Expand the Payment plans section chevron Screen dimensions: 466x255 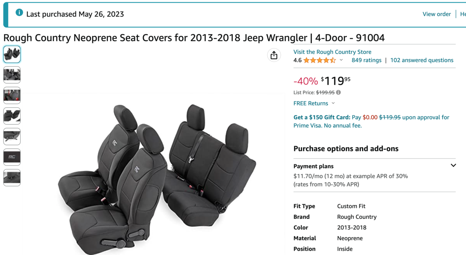coord(453,165)
